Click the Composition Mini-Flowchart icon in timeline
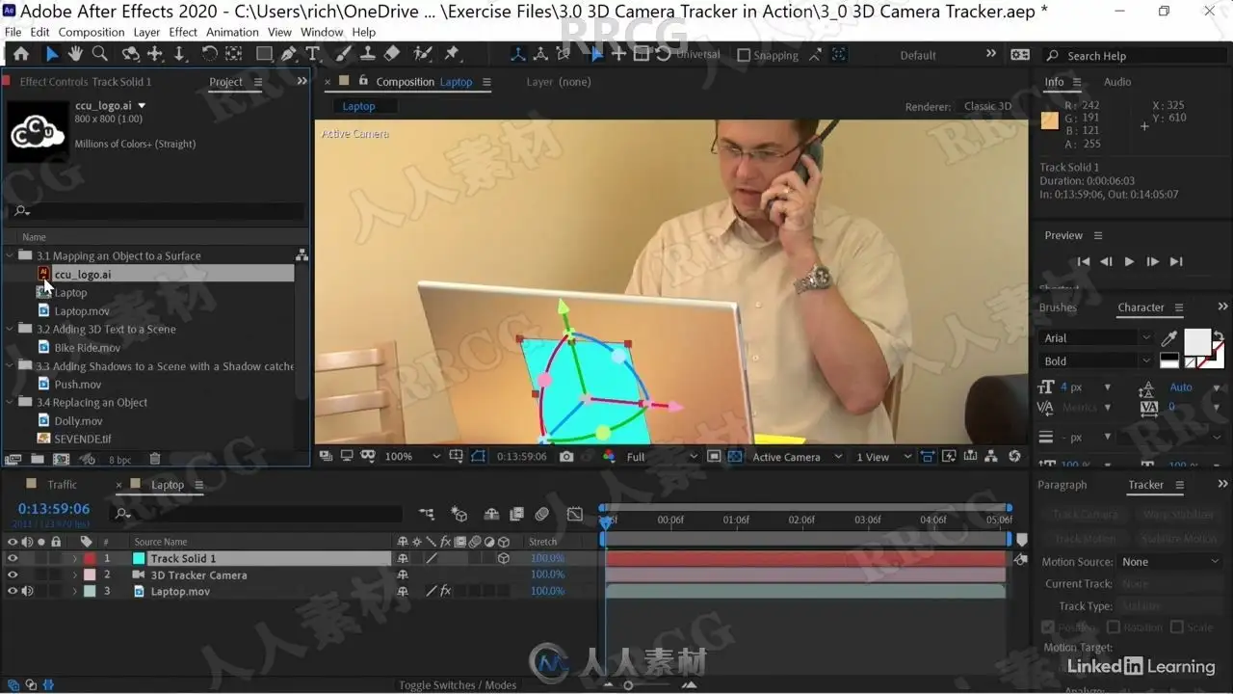Viewport: 1233px width, 694px height. pyautogui.click(x=427, y=515)
